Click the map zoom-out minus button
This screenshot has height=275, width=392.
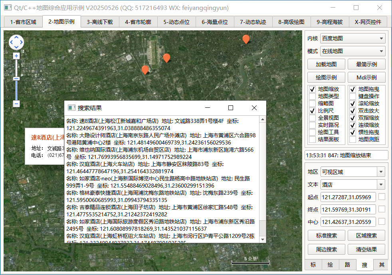coord(16,103)
